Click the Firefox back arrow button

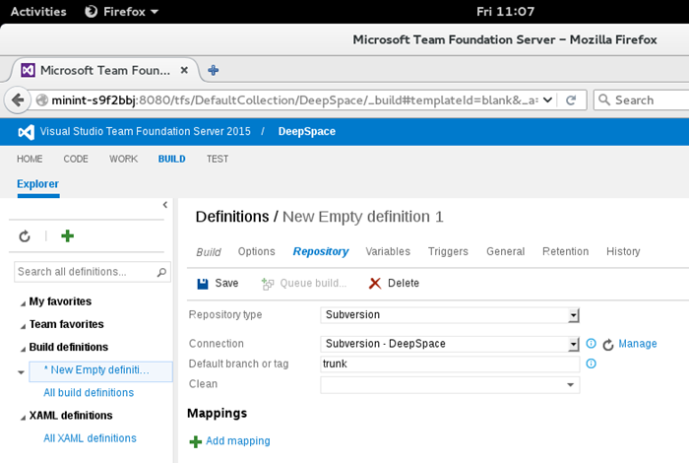pos(18,100)
